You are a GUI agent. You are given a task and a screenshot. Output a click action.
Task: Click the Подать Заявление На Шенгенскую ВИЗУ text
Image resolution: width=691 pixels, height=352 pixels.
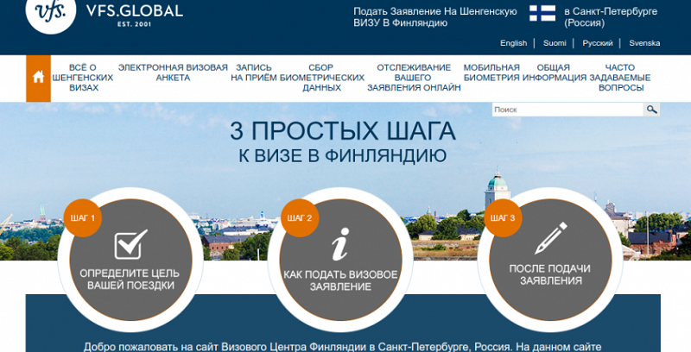point(435,17)
